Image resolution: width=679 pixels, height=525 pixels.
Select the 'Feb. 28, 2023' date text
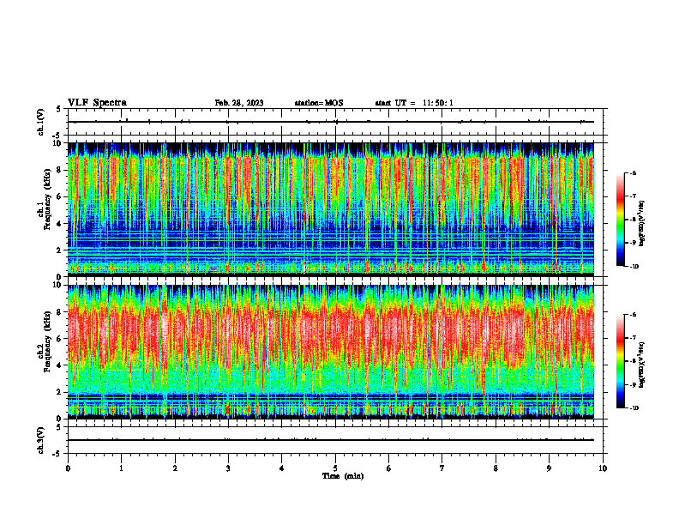[x=239, y=103]
